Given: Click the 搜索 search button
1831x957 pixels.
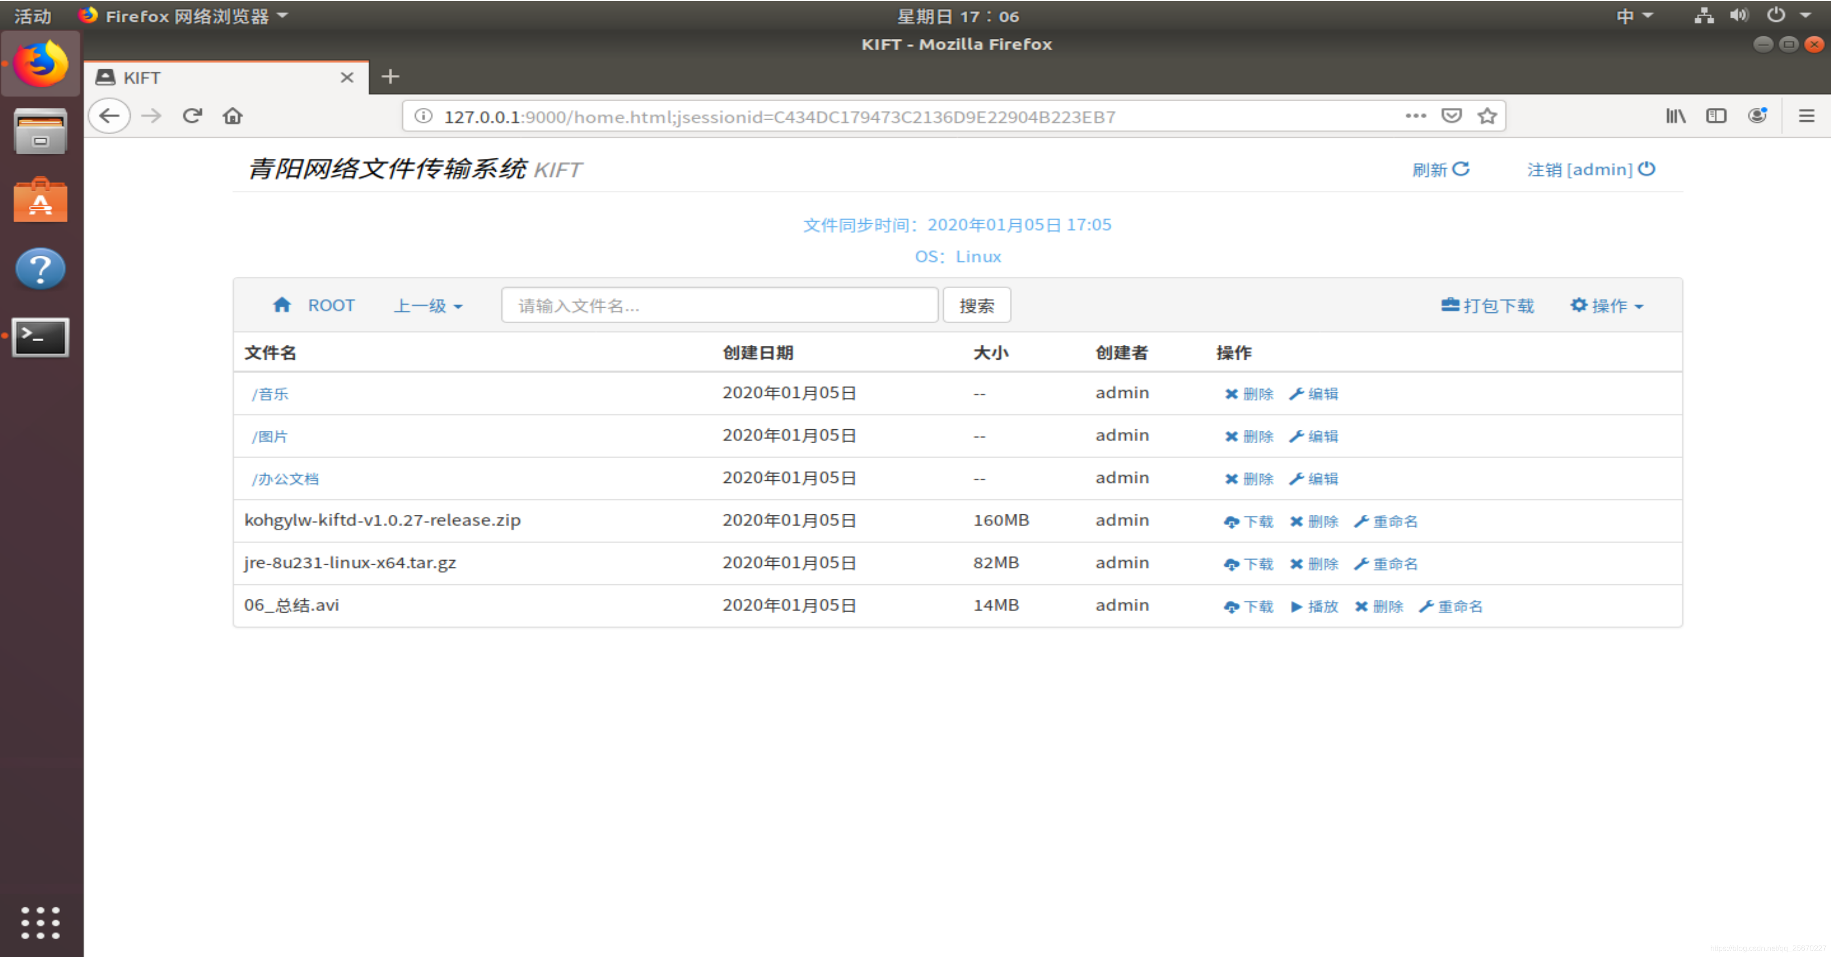Looking at the screenshot, I should pos(977,305).
